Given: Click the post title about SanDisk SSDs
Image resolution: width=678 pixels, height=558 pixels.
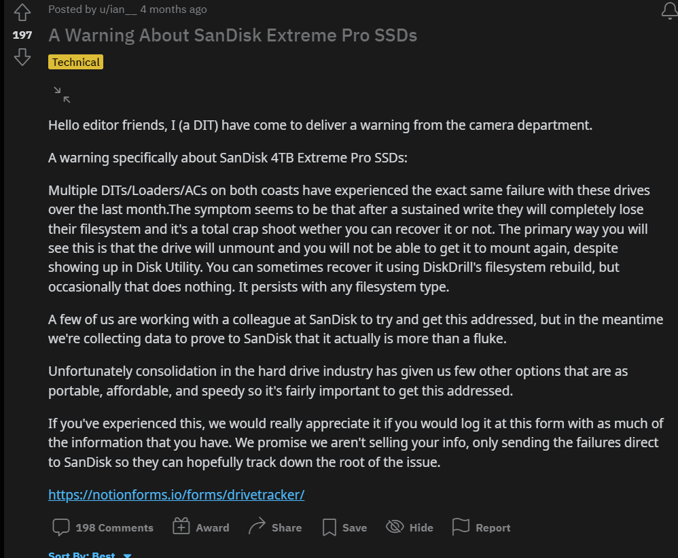Looking at the screenshot, I should (232, 35).
